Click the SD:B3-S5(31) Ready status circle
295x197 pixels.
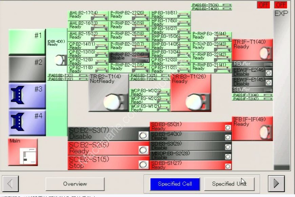(x=228, y=128)
